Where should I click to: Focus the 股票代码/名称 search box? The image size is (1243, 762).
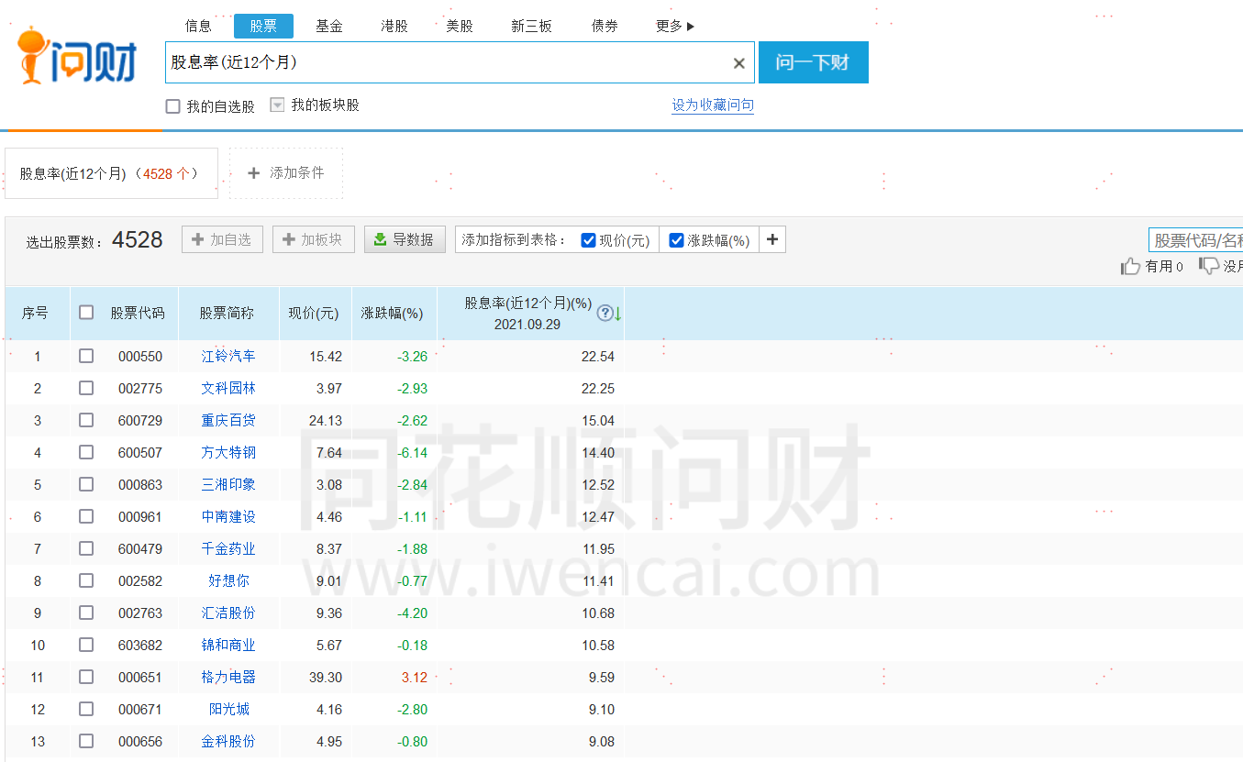pyautogui.click(x=1196, y=240)
